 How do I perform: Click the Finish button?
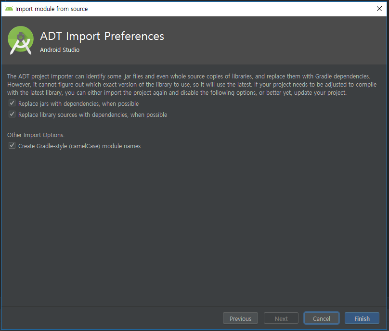[x=362, y=318]
